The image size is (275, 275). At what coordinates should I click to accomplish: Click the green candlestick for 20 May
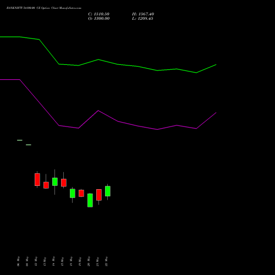90,200
